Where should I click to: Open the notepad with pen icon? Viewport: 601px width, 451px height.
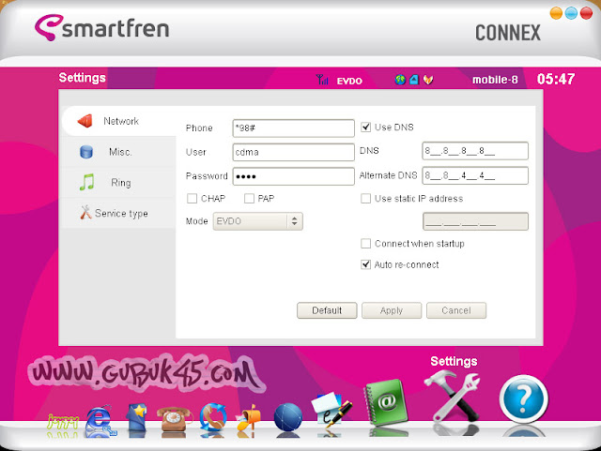[331, 409]
